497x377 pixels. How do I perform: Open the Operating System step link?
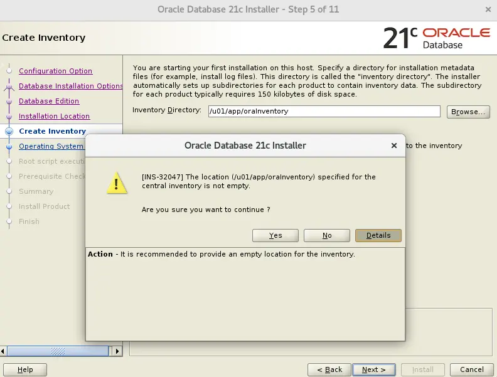[x=51, y=146]
